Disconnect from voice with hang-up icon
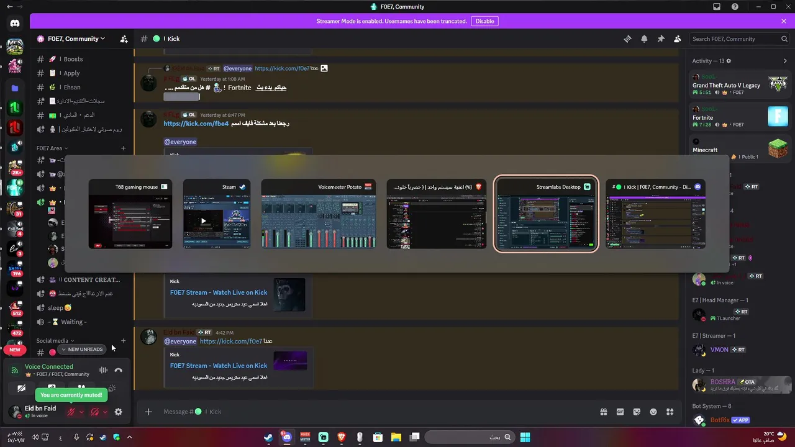795x447 pixels. [x=118, y=370]
